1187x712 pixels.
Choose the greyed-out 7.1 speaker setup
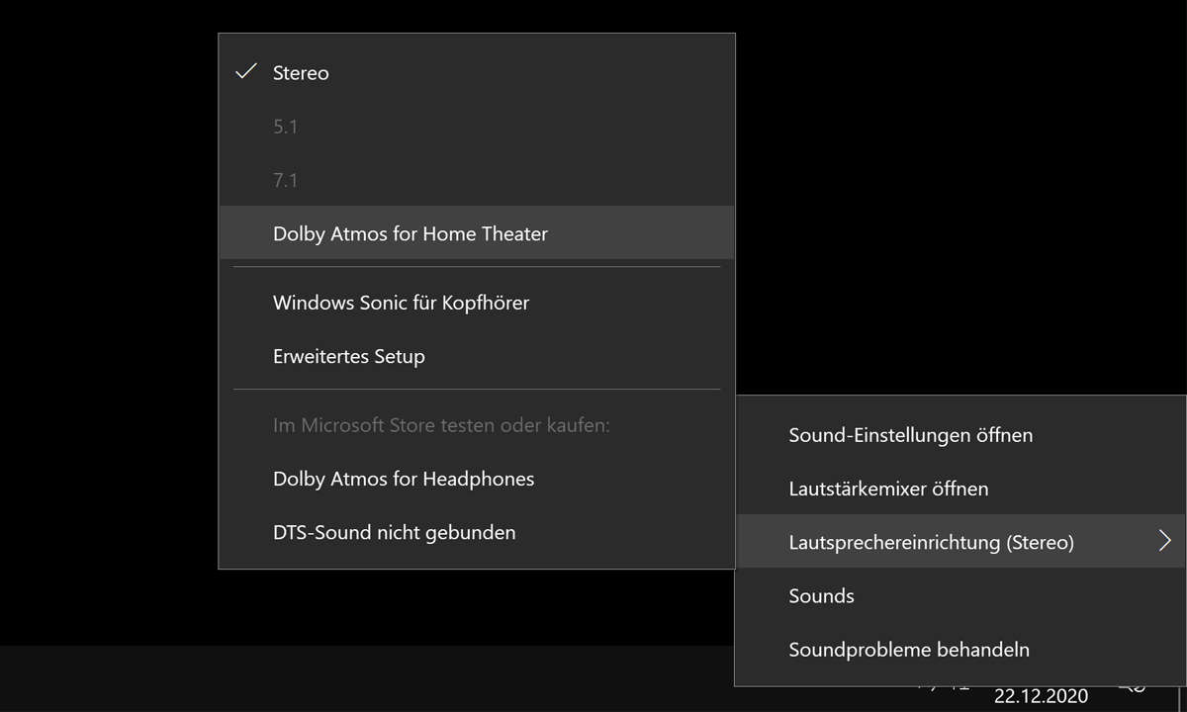pos(477,180)
